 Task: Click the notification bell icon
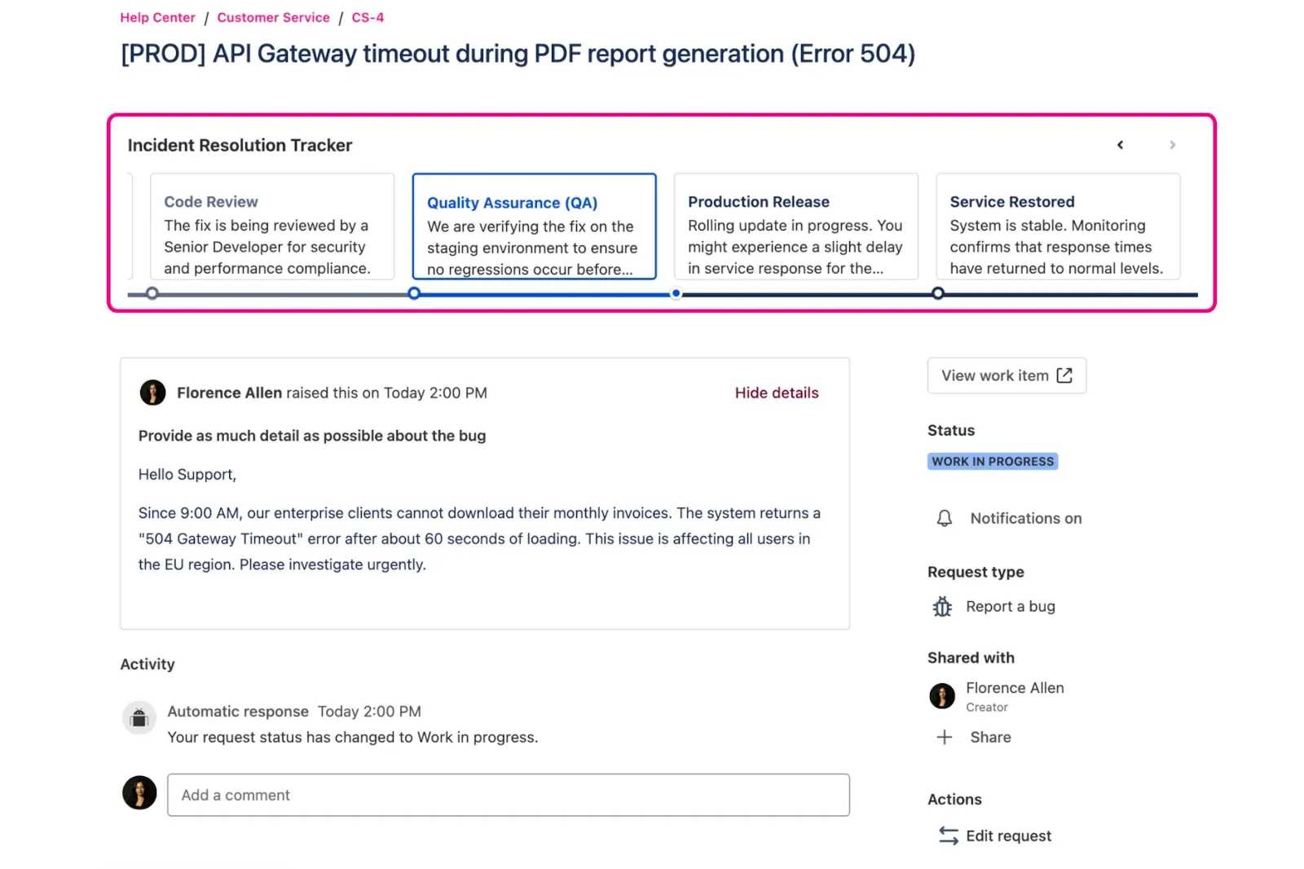click(x=943, y=518)
